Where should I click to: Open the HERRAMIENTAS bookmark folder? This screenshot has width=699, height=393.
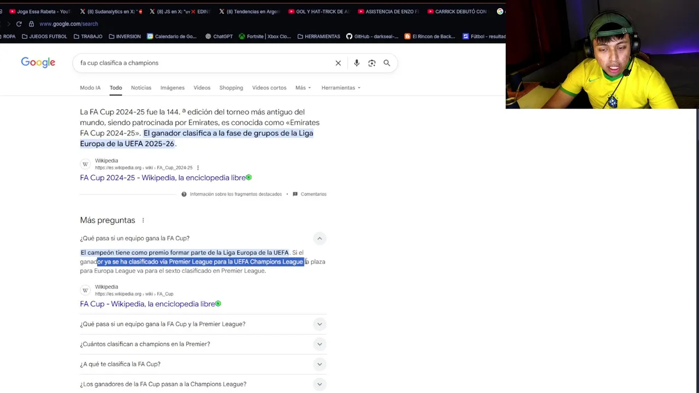[x=318, y=37]
